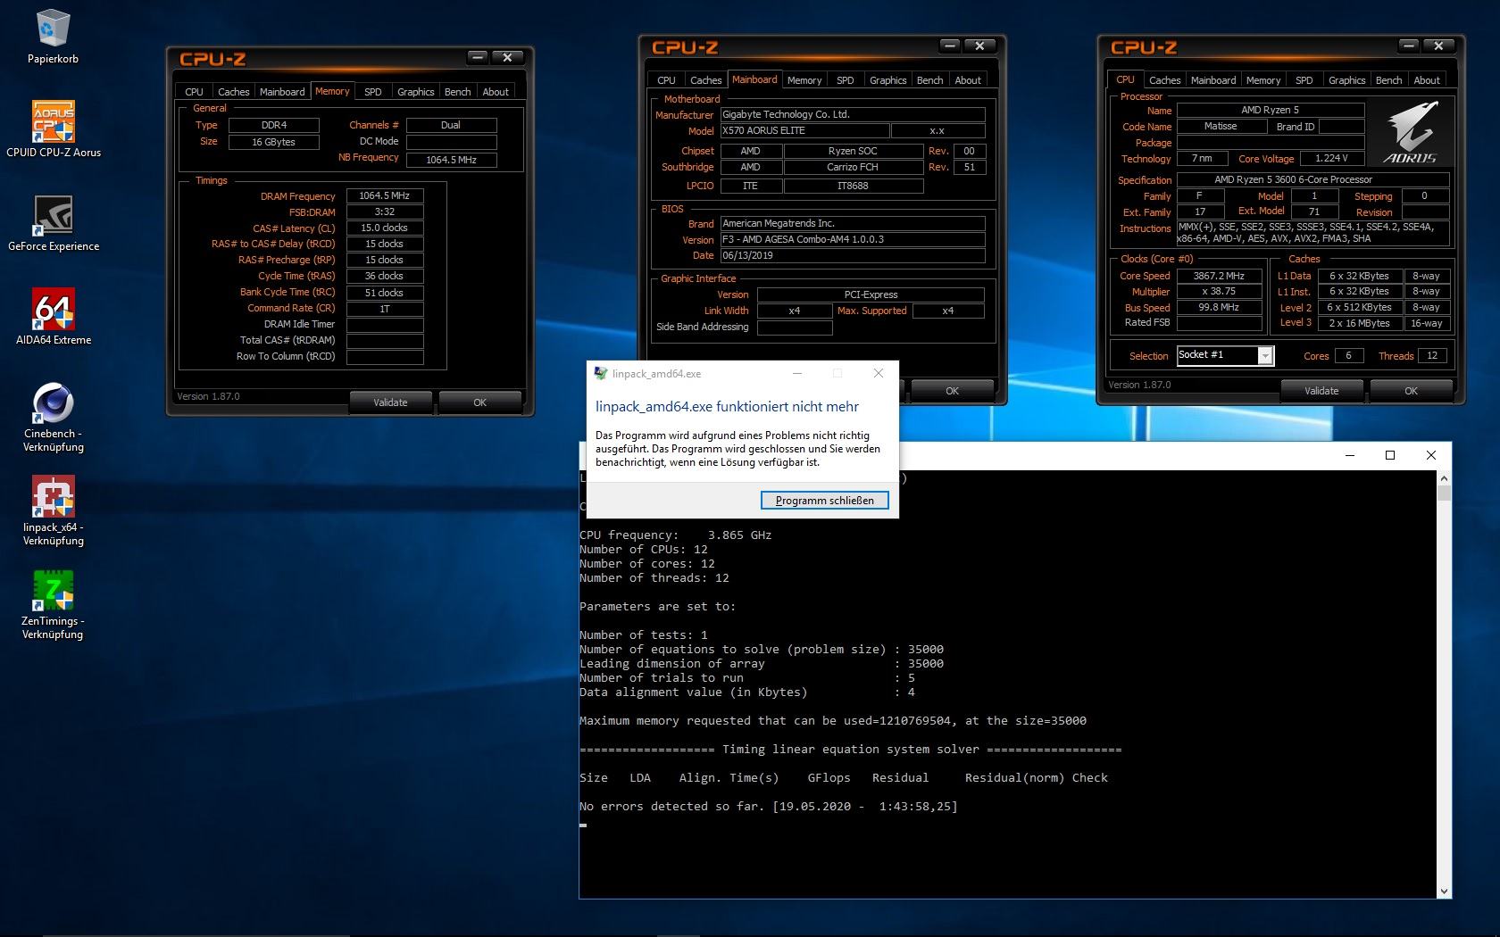This screenshot has width=1500, height=937.
Task: Close the linpack_amd64.exe error dialog
Action: pos(878,374)
